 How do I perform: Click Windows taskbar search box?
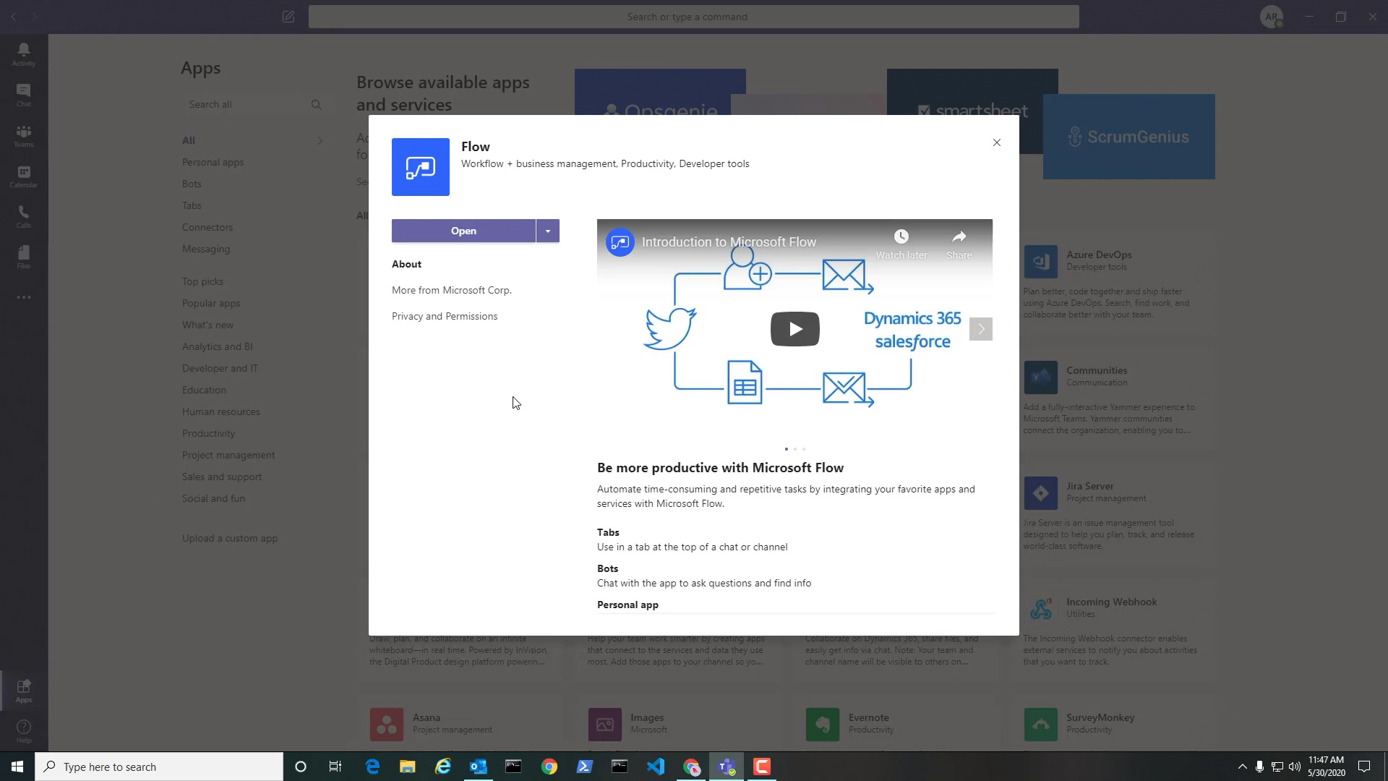click(159, 767)
